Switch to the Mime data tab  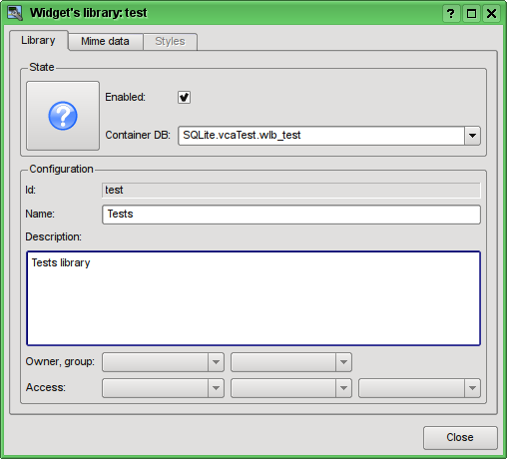point(106,41)
